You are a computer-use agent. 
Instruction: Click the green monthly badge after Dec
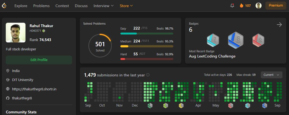click(x=150, y=105)
